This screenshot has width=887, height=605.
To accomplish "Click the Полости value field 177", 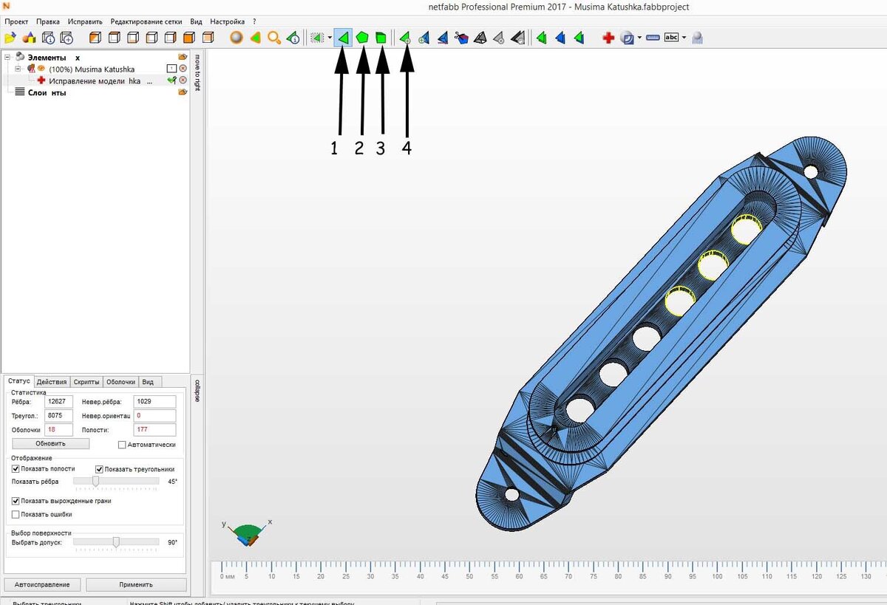I will (154, 429).
